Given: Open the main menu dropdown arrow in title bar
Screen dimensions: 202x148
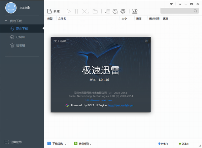Looking at the screenshot, I should 180,4.
